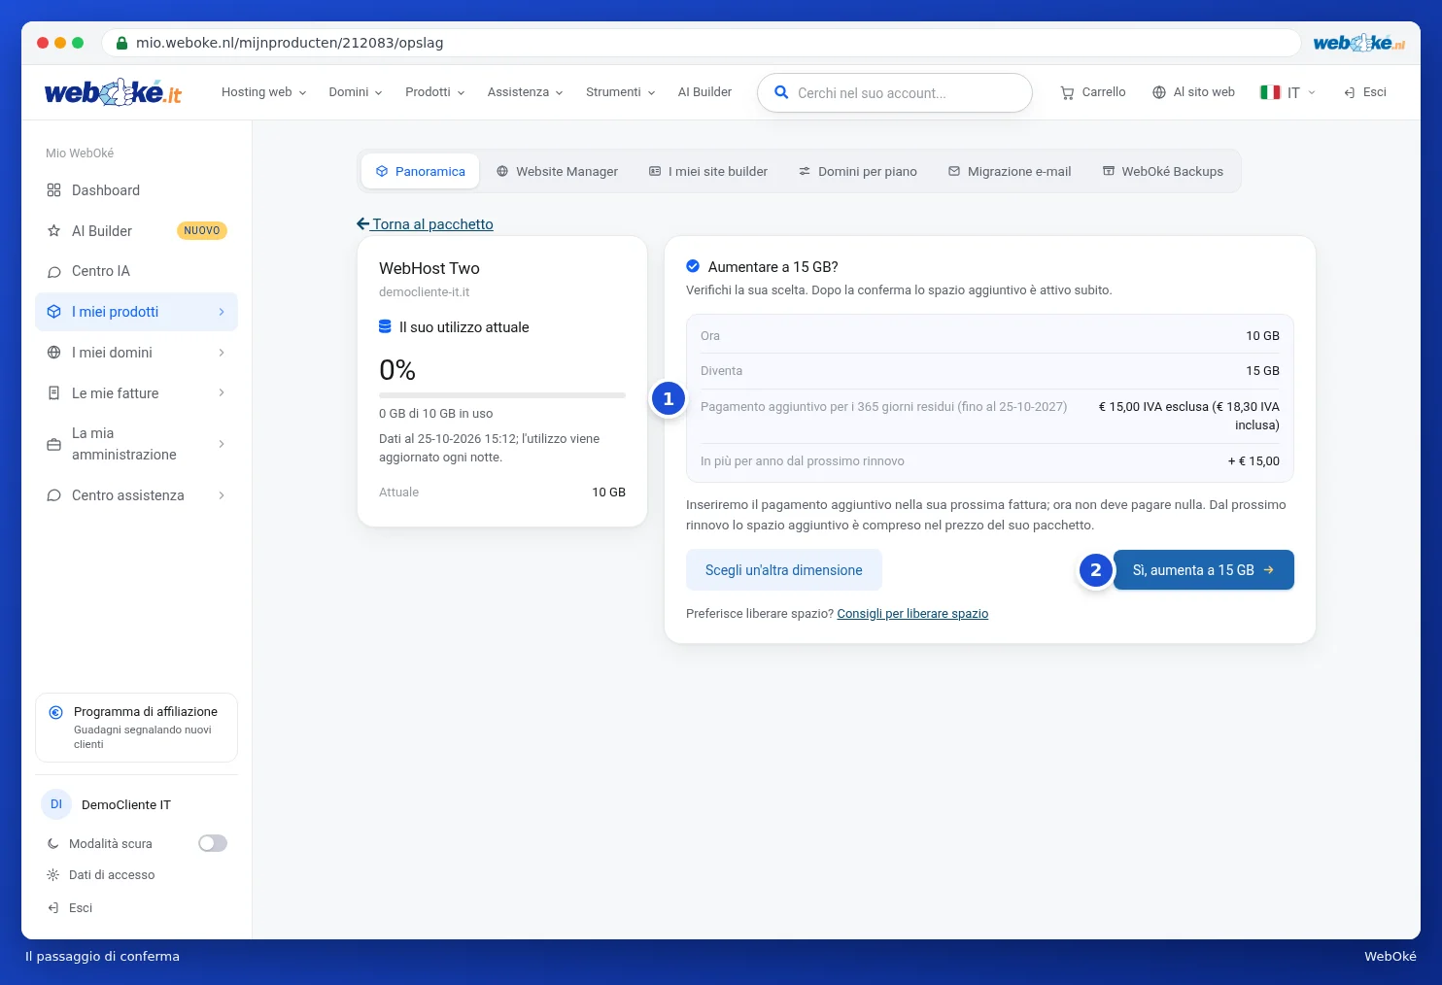1442x985 pixels.
Task: Follow the Torna al pacchetto link
Action: [426, 224]
